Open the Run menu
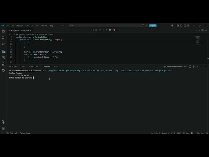Image resolution: width=209 pixels, height=157 pixels. coord(37,26)
